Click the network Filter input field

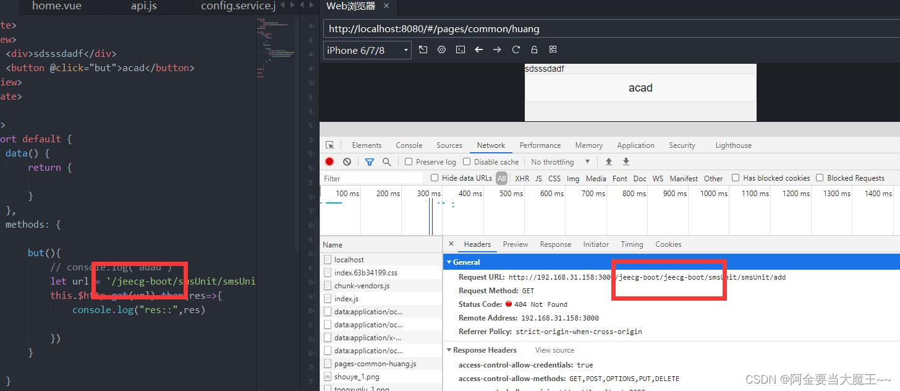tap(371, 178)
